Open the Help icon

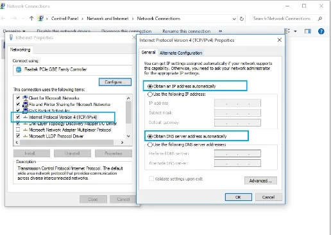tap(321, 31)
